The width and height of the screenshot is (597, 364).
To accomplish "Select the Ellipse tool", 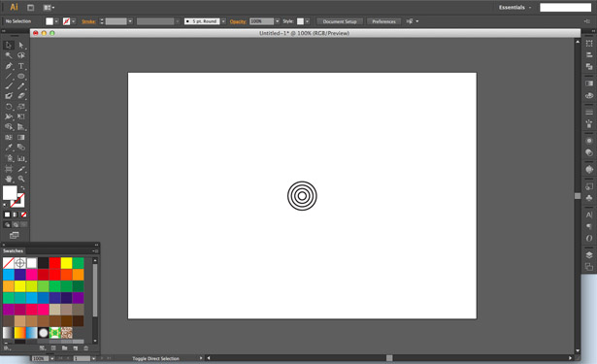I will coord(21,76).
